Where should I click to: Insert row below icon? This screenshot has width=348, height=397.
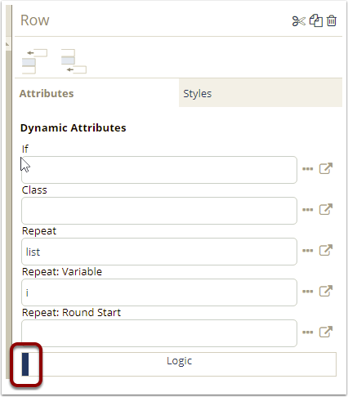pyautogui.click(x=74, y=61)
